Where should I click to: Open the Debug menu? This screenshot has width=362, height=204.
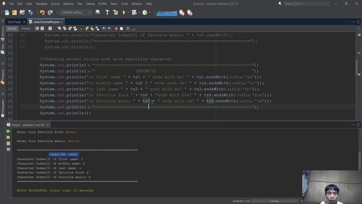coord(90,4)
